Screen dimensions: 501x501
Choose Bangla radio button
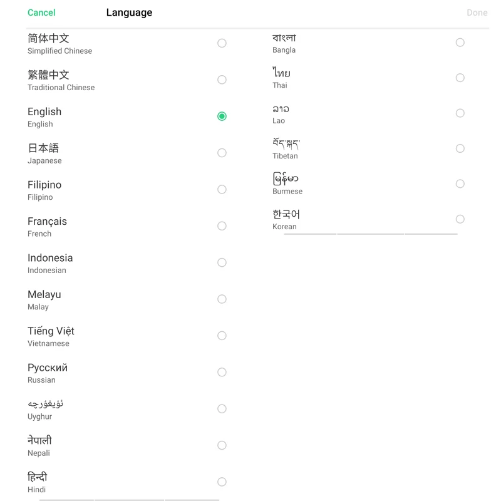click(x=460, y=43)
